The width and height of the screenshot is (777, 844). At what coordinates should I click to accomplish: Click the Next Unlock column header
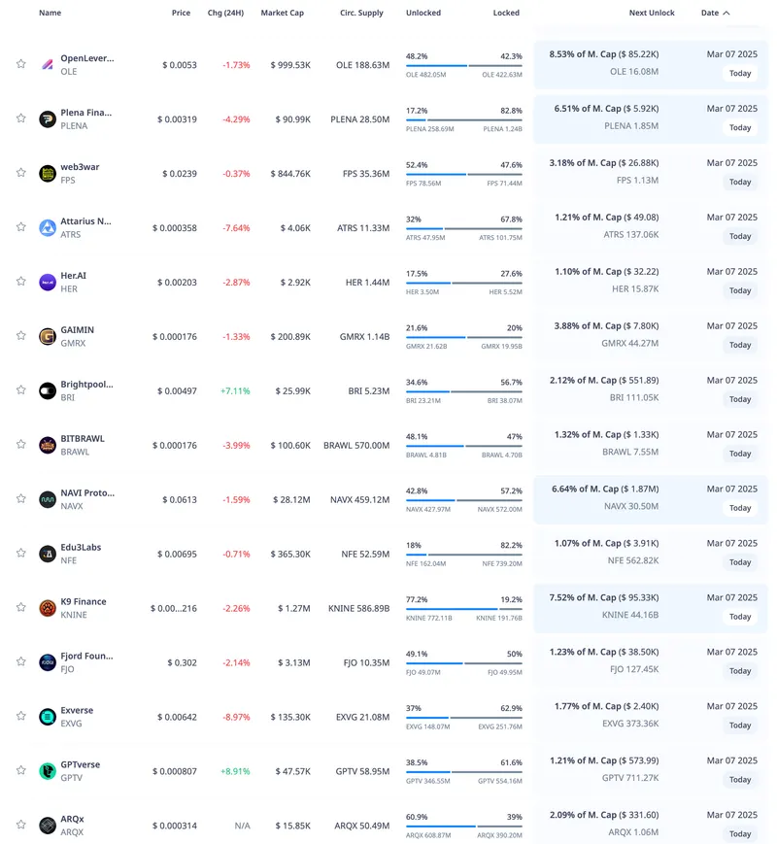point(652,14)
